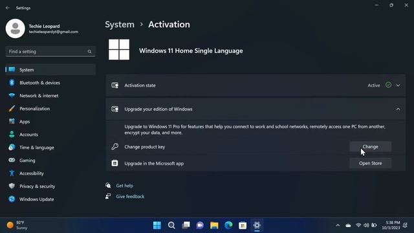Open the Techie Leopard profile avatar

(x=16, y=28)
